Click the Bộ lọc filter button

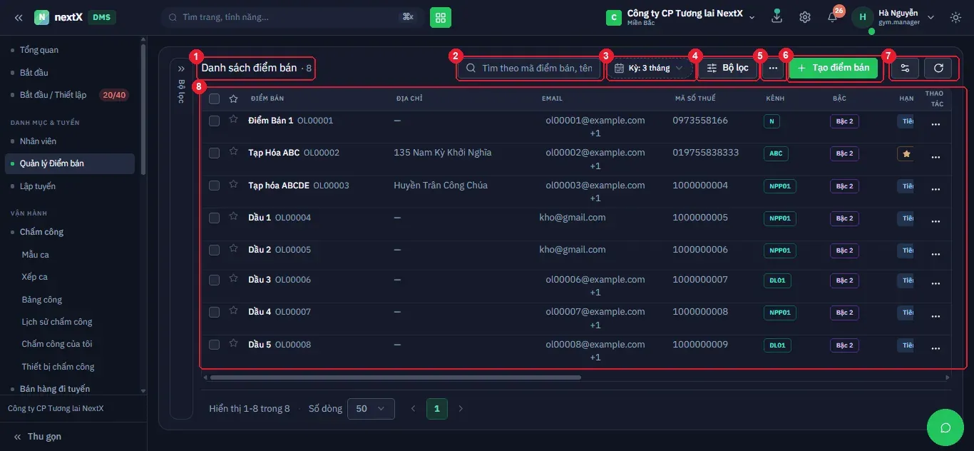coord(727,68)
